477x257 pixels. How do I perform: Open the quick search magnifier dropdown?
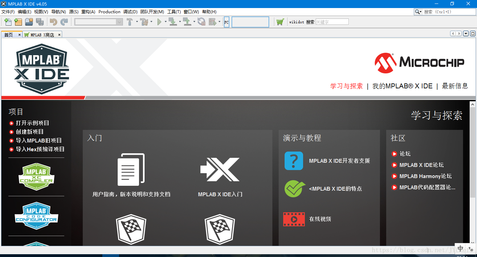418,12
